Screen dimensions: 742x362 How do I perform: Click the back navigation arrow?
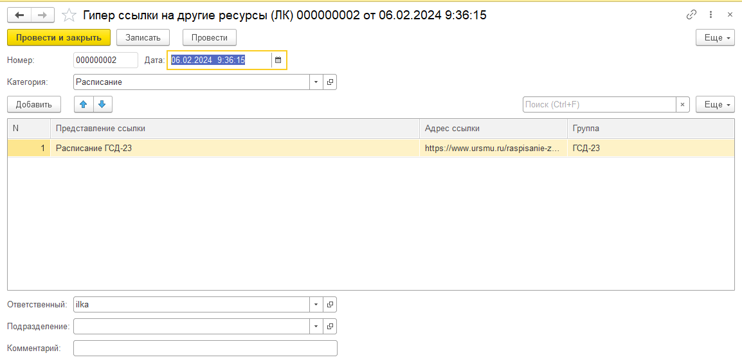(x=19, y=15)
